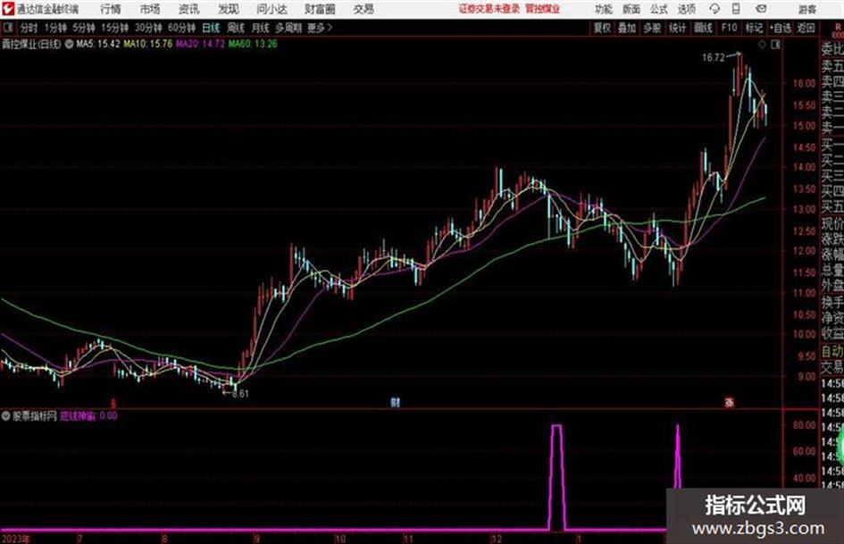Switch to 5分钟 period tab
The image size is (844, 544).
[83, 28]
